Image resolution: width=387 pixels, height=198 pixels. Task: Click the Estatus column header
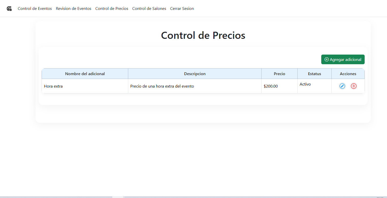pos(314,74)
